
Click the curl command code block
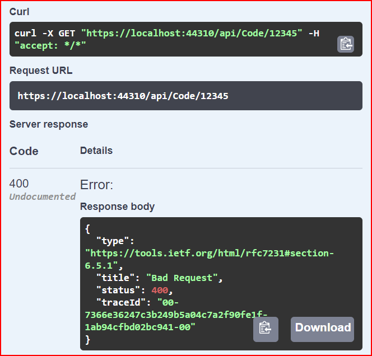pyautogui.click(x=186, y=39)
